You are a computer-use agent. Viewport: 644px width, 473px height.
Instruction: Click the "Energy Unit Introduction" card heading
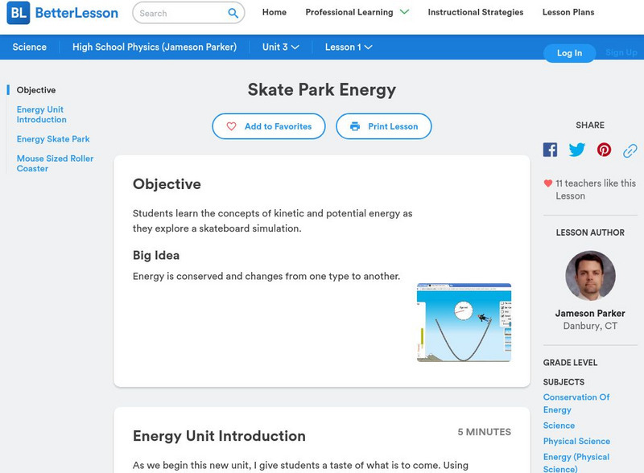click(x=219, y=436)
